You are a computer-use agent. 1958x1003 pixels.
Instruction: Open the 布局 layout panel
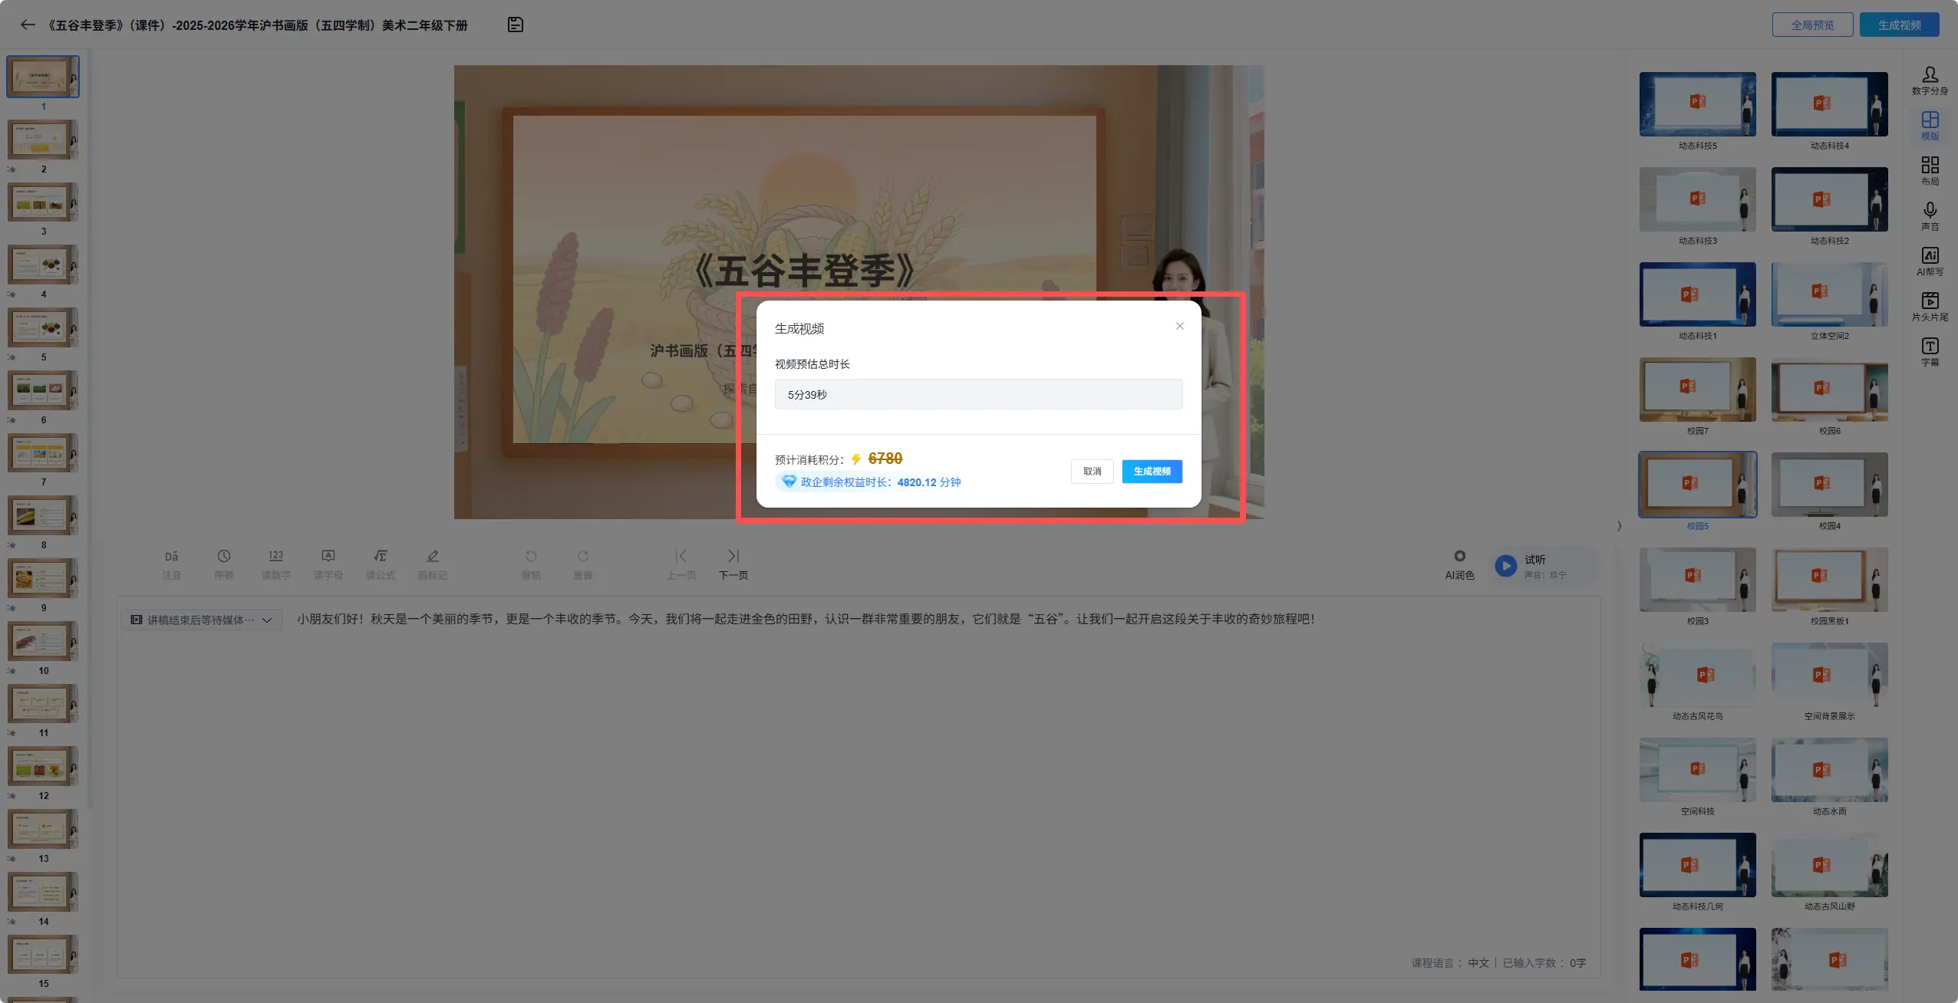1930,171
